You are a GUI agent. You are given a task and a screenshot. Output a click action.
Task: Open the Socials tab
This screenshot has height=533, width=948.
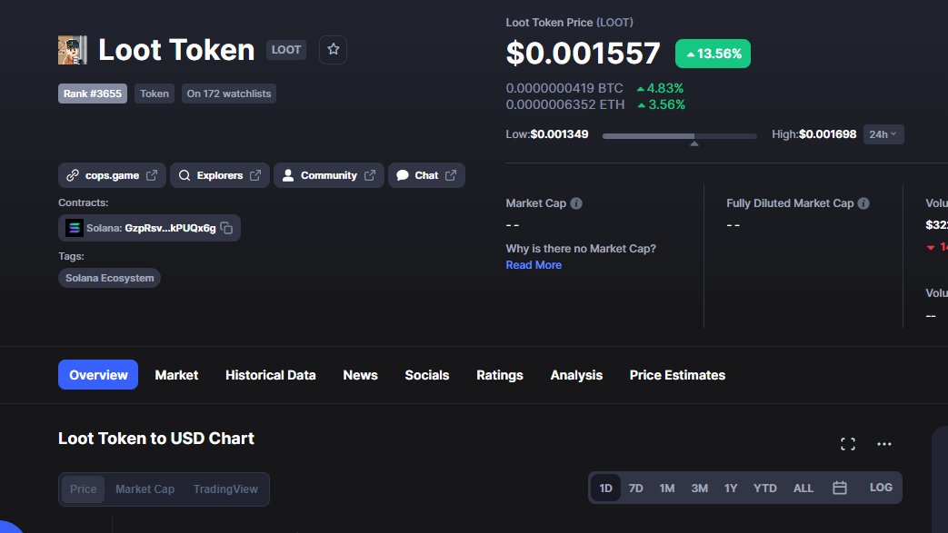coord(427,375)
